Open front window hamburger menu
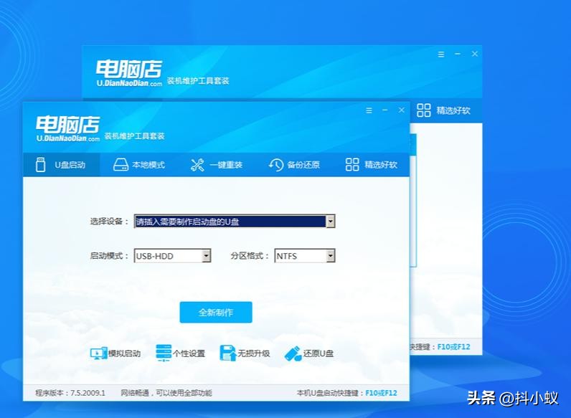The width and height of the screenshot is (571, 418). 369,110
